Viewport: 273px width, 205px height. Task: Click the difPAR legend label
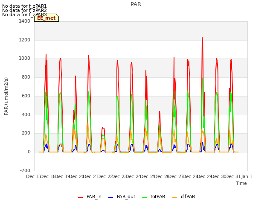click(188, 196)
